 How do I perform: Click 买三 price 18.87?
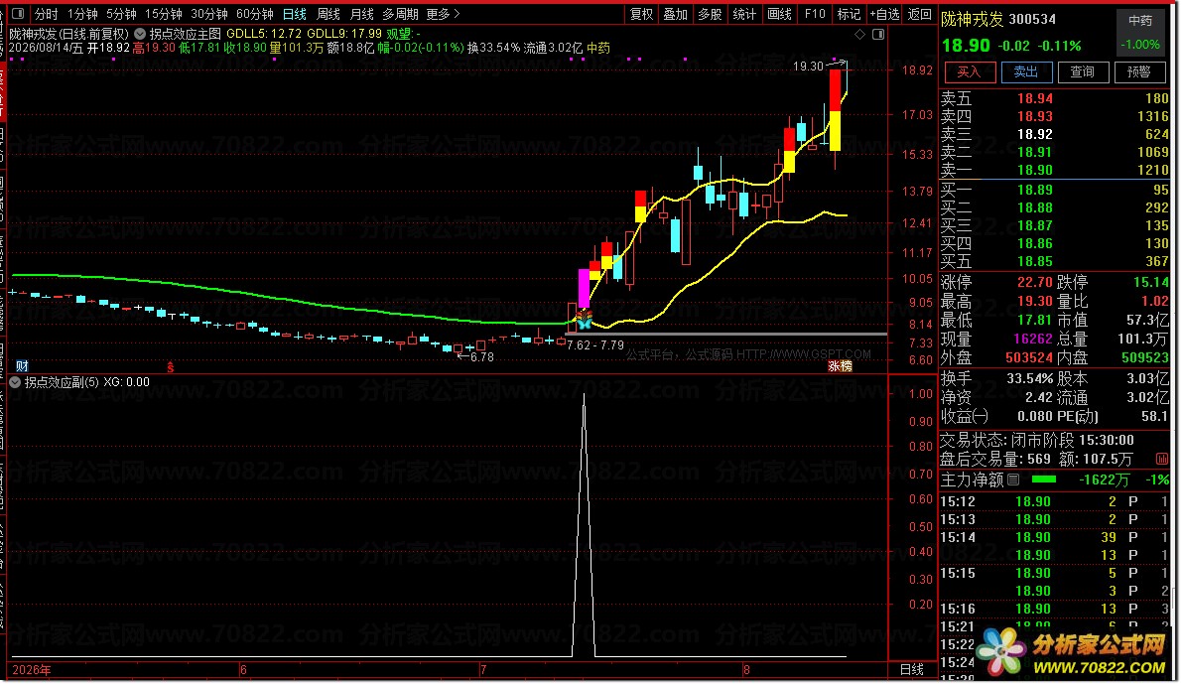[x=1034, y=225]
